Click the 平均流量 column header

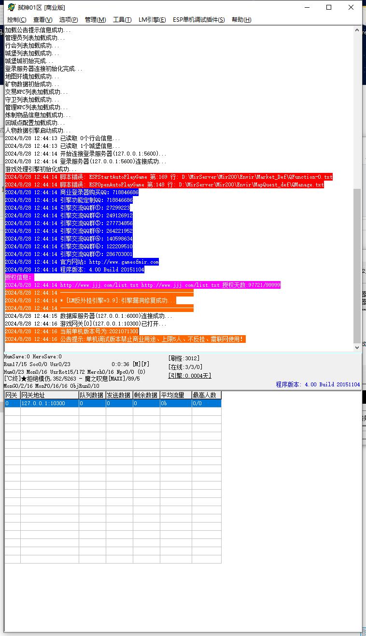[x=176, y=395]
